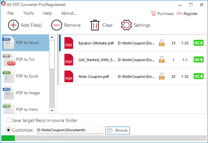Click the PDF icon of Note Coupon.pdf

click(x=69, y=77)
